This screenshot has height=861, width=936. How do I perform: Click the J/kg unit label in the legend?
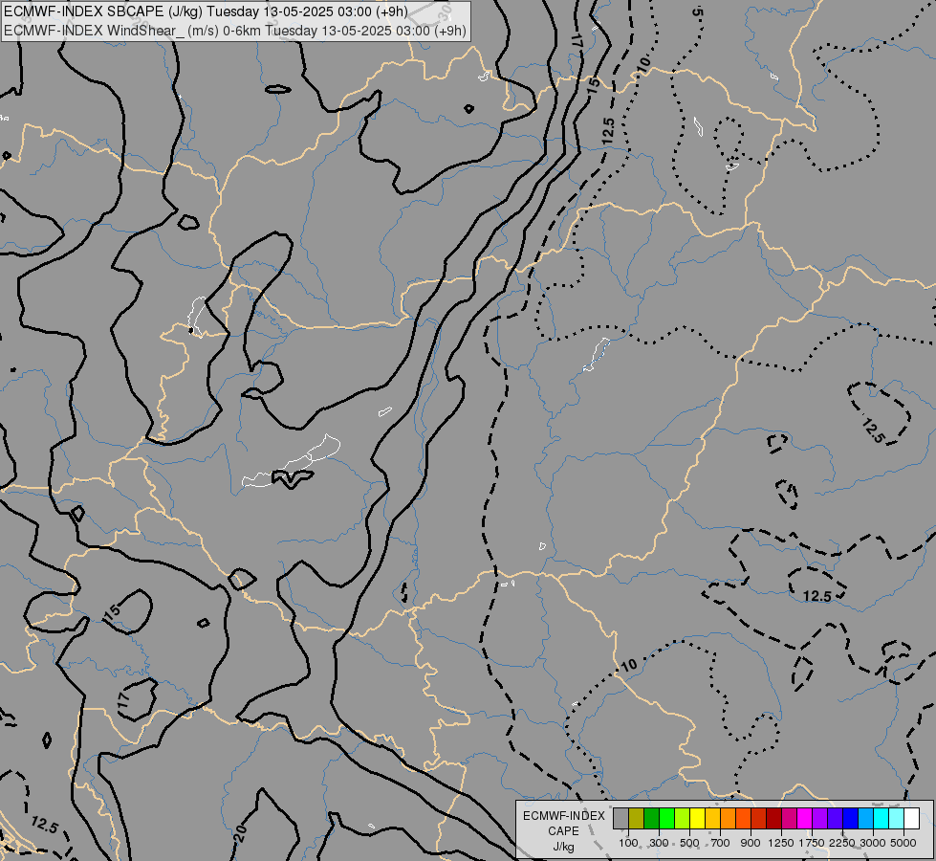point(563,847)
